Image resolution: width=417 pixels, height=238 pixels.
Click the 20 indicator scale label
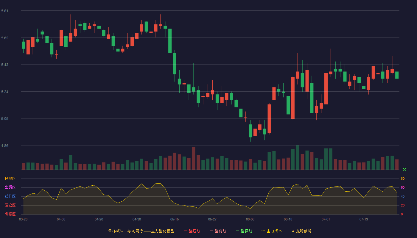tap(403, 205)
